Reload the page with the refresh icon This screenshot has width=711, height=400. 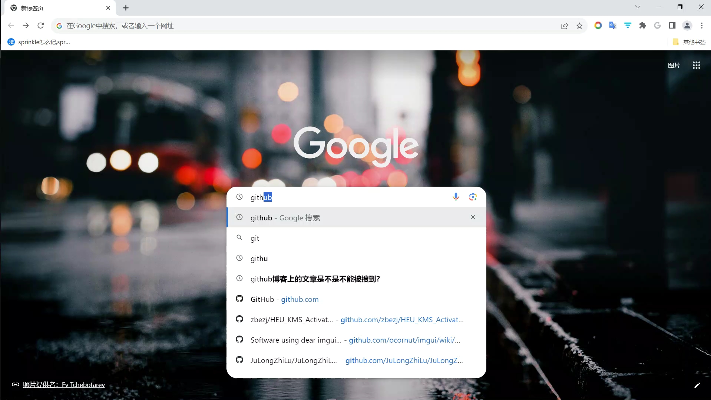pyautogui.click(x=41, y=26)
